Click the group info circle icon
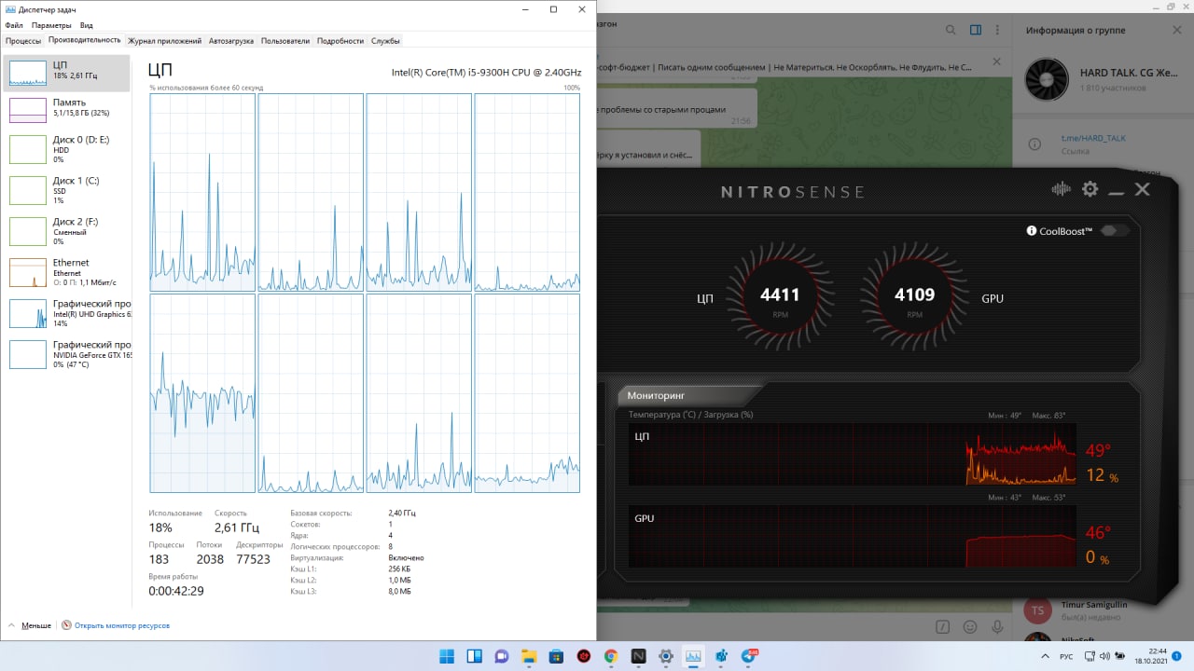 [1034, 144]
